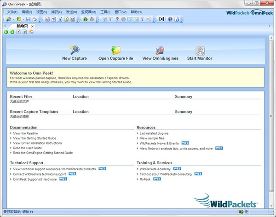
Task: Click the vertical scrollbar thumb
Action: [x=271, y=116]
